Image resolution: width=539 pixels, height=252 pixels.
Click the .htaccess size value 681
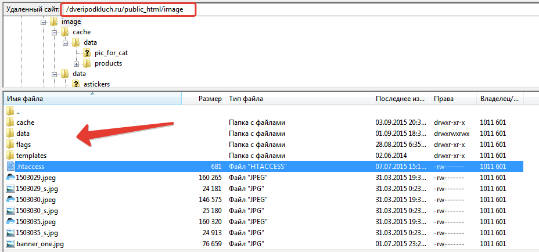point(216,167)
